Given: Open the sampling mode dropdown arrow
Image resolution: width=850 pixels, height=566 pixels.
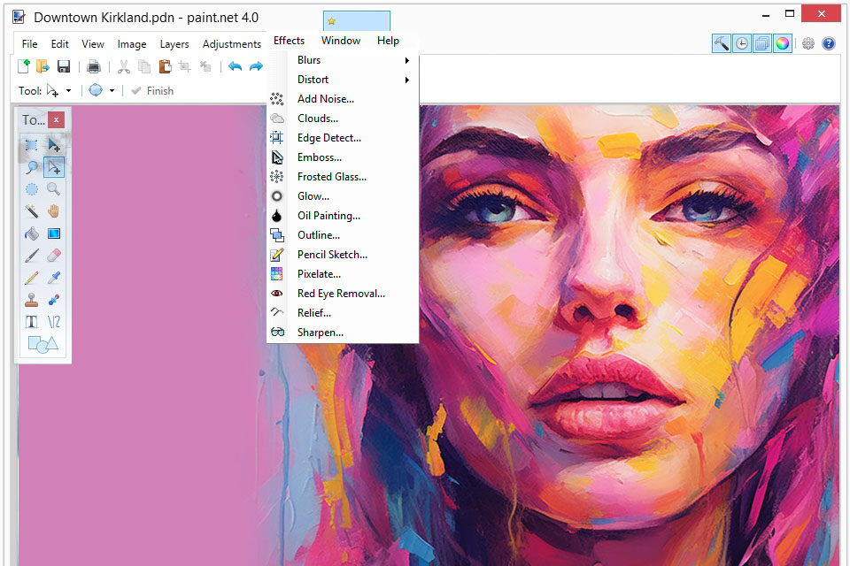Looking at the screenshot, I should pyautogui.click(x=112, y=91).
